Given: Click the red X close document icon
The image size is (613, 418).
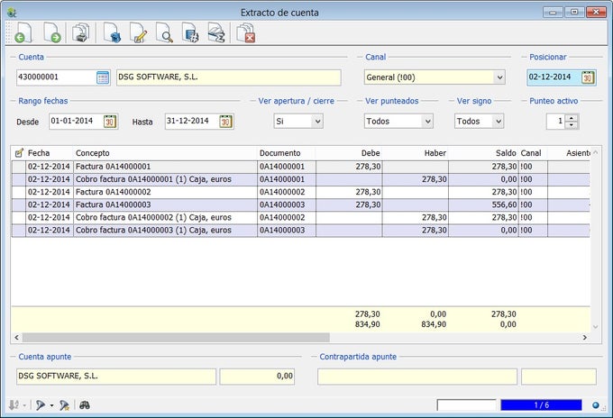Looking at the screenshot, I should click(x=245, y=35).
